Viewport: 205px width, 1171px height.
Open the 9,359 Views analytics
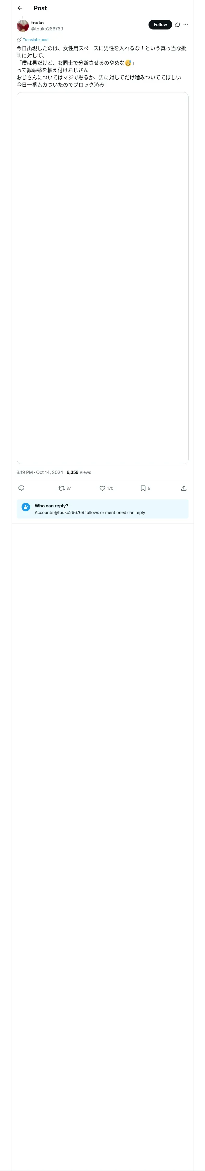click(x=79, y=472)
